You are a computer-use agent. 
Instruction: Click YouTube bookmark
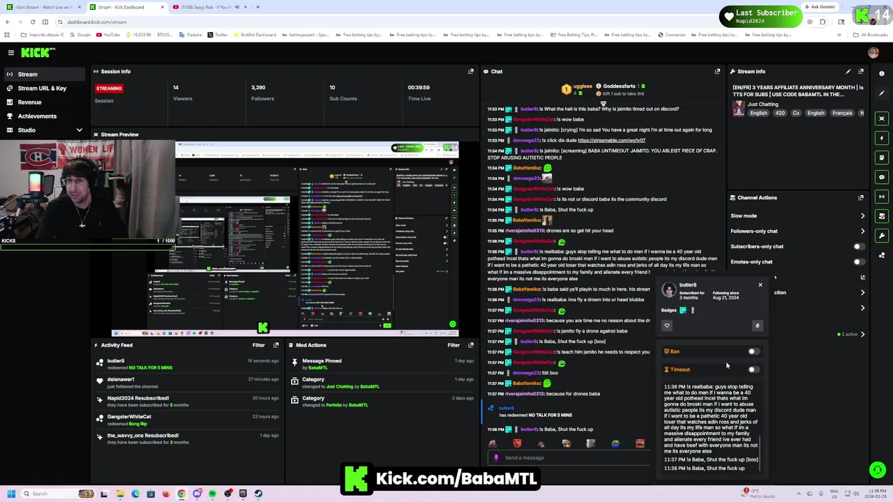click(x=107, y=35)
